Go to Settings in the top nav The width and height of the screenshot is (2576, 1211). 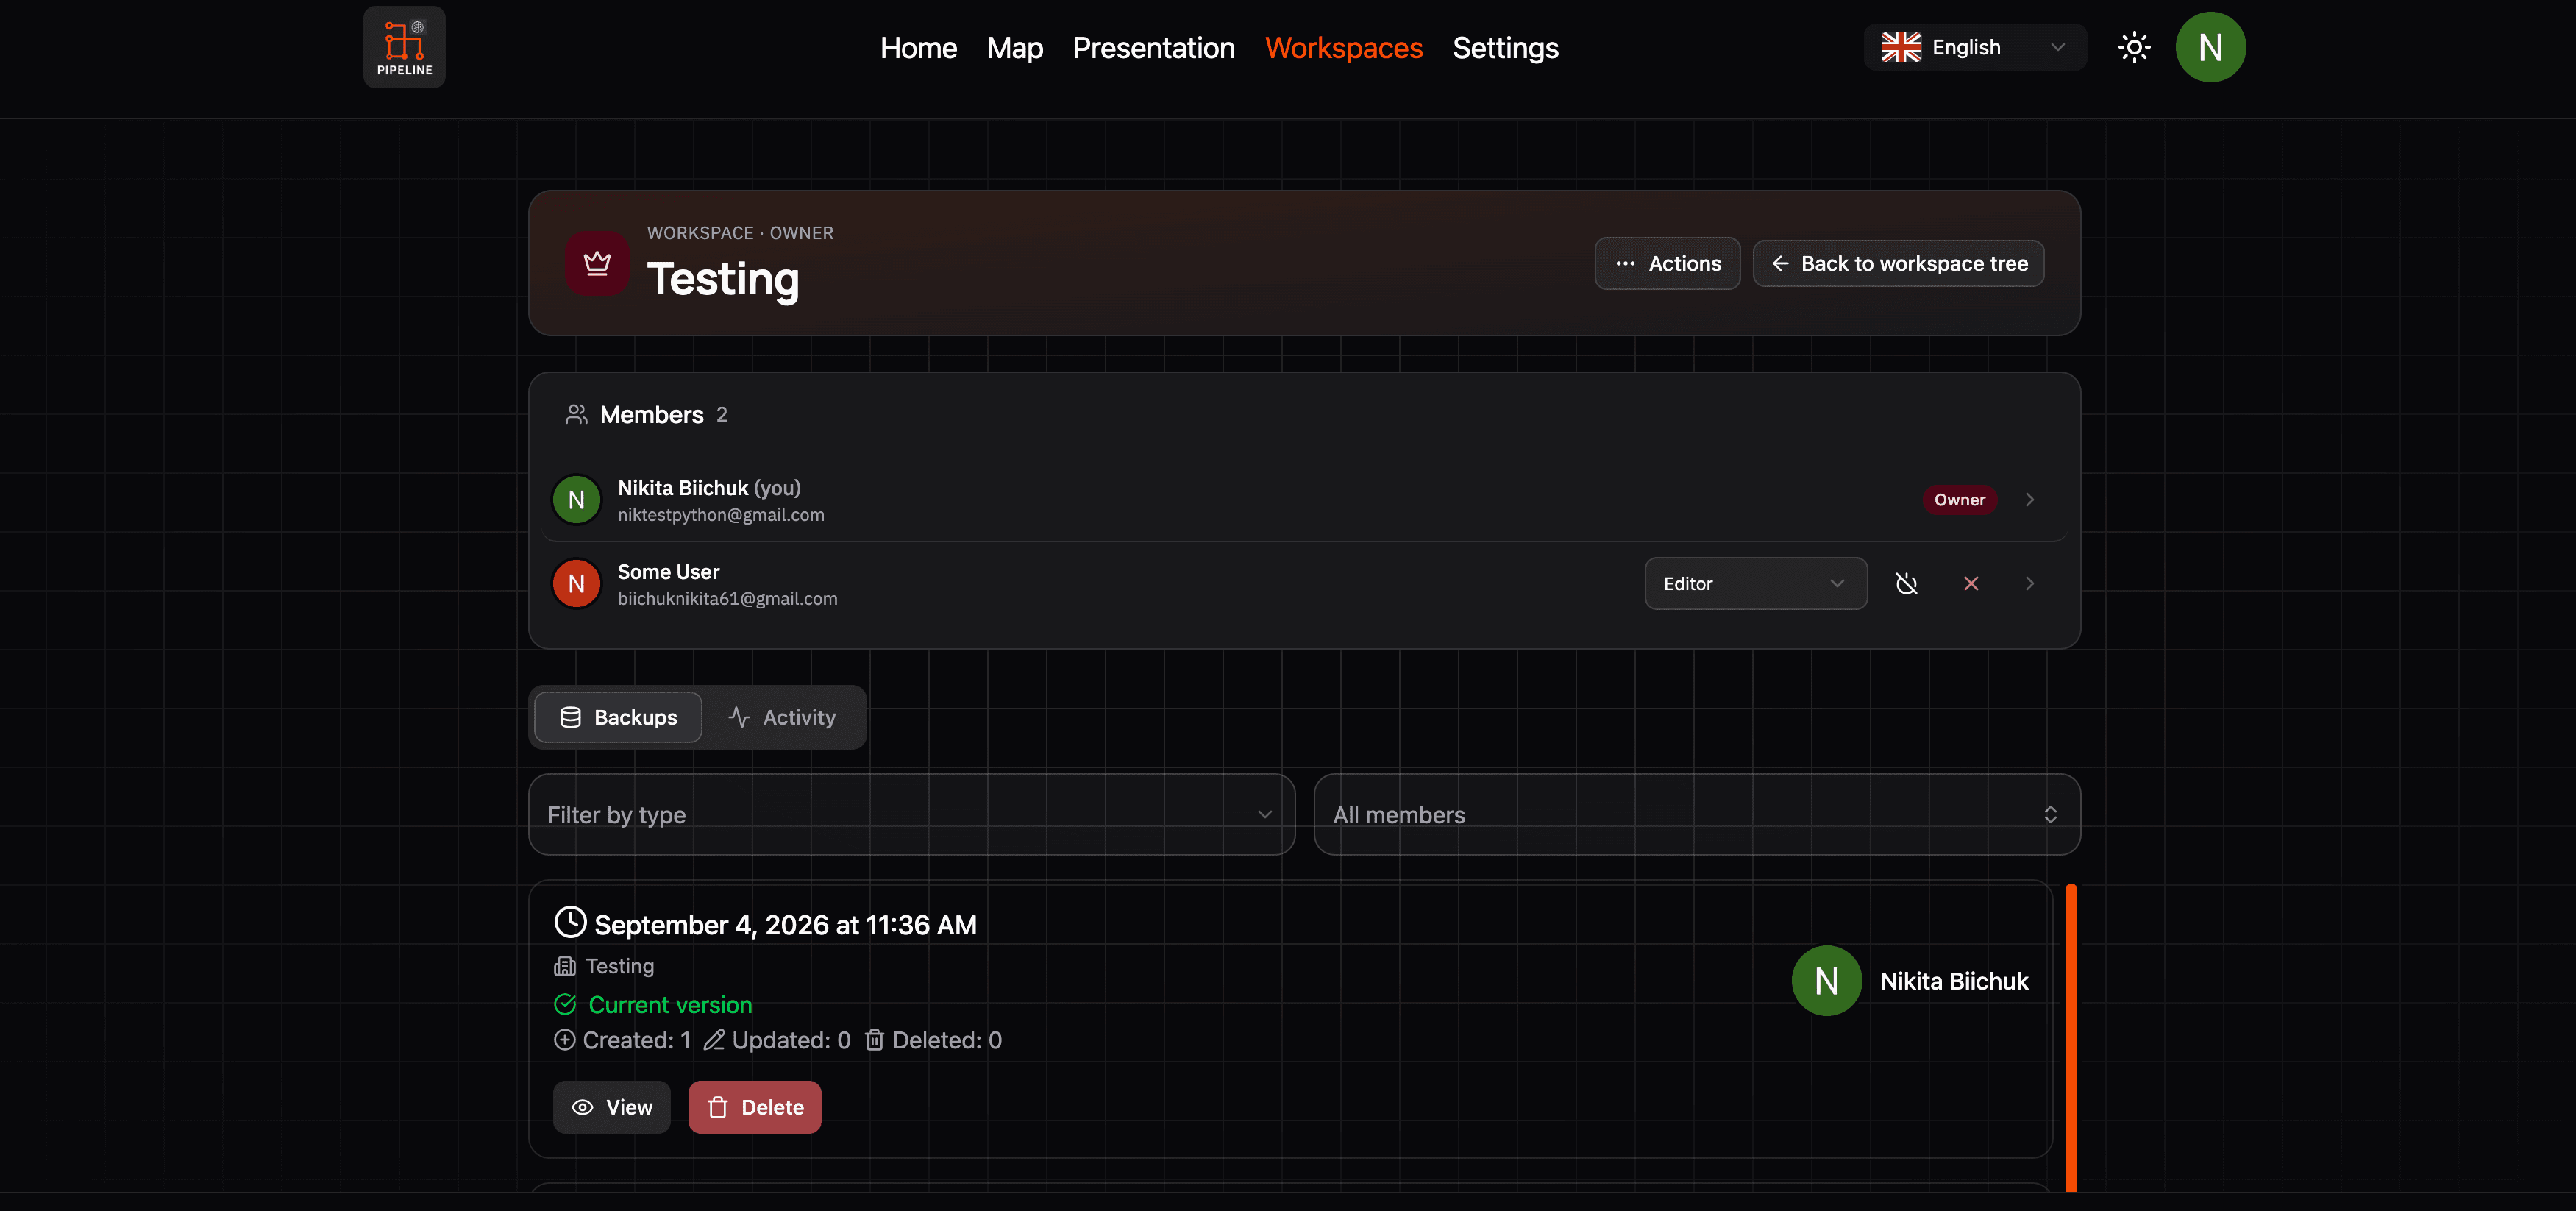click(1505, 47)
